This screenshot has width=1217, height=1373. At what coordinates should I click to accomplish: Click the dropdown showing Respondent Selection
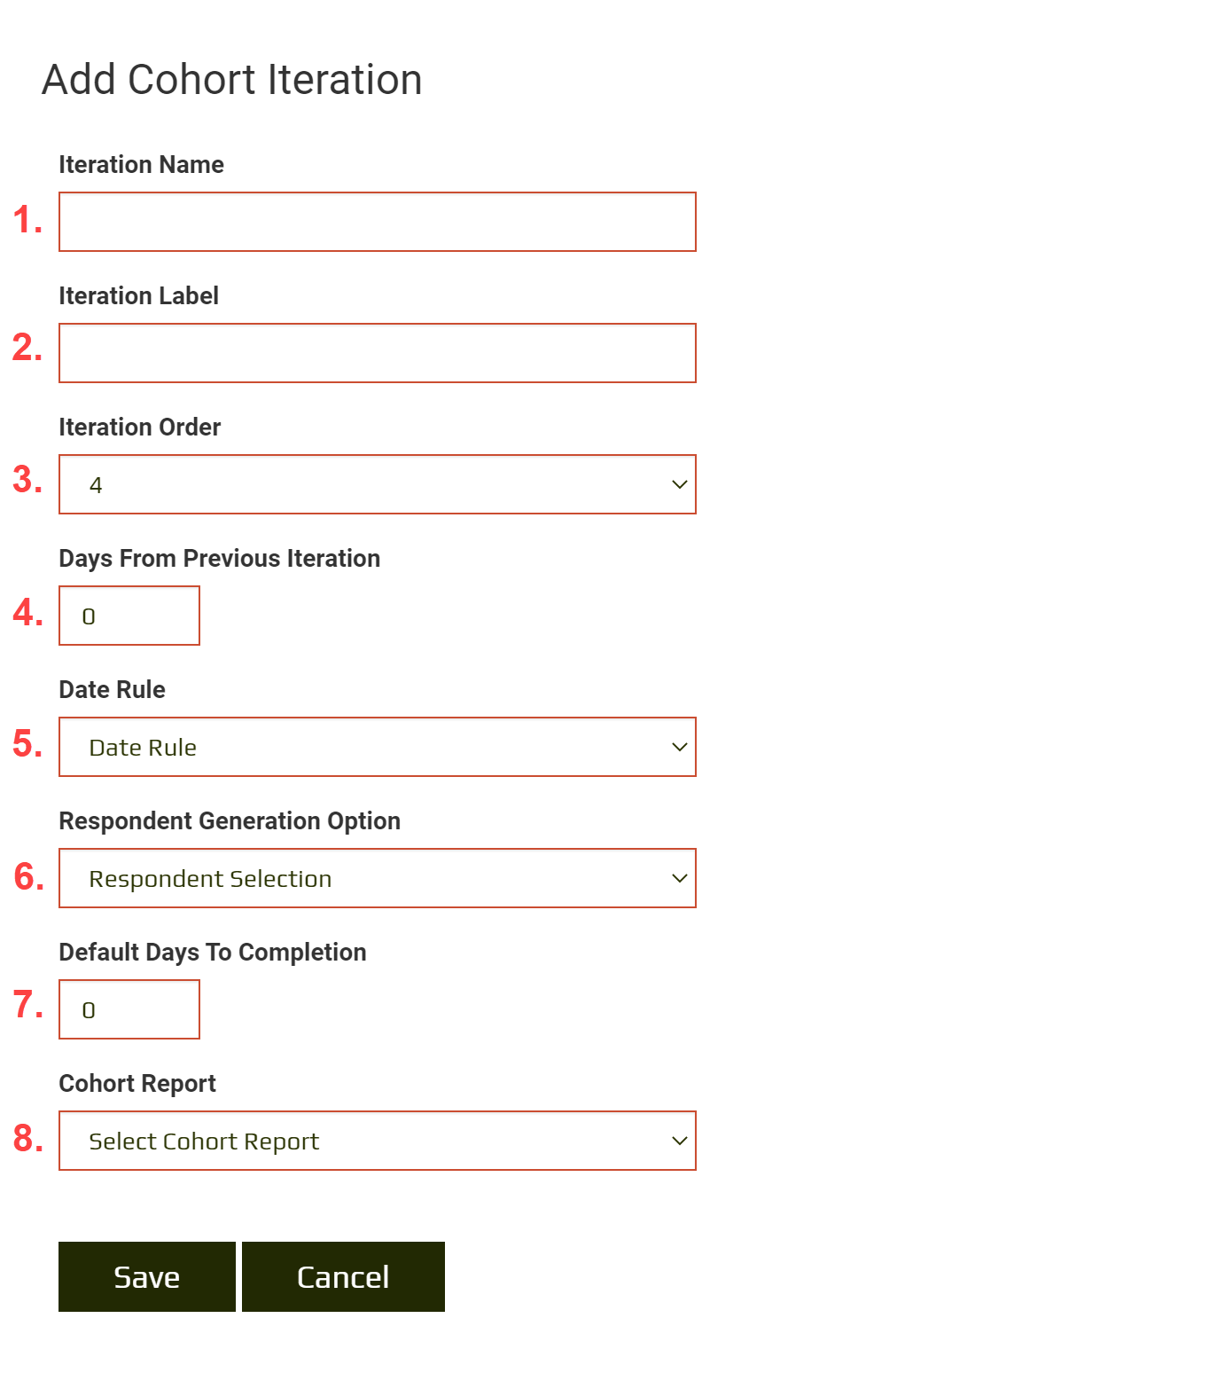pyautogui.click(x=378, y=878)
